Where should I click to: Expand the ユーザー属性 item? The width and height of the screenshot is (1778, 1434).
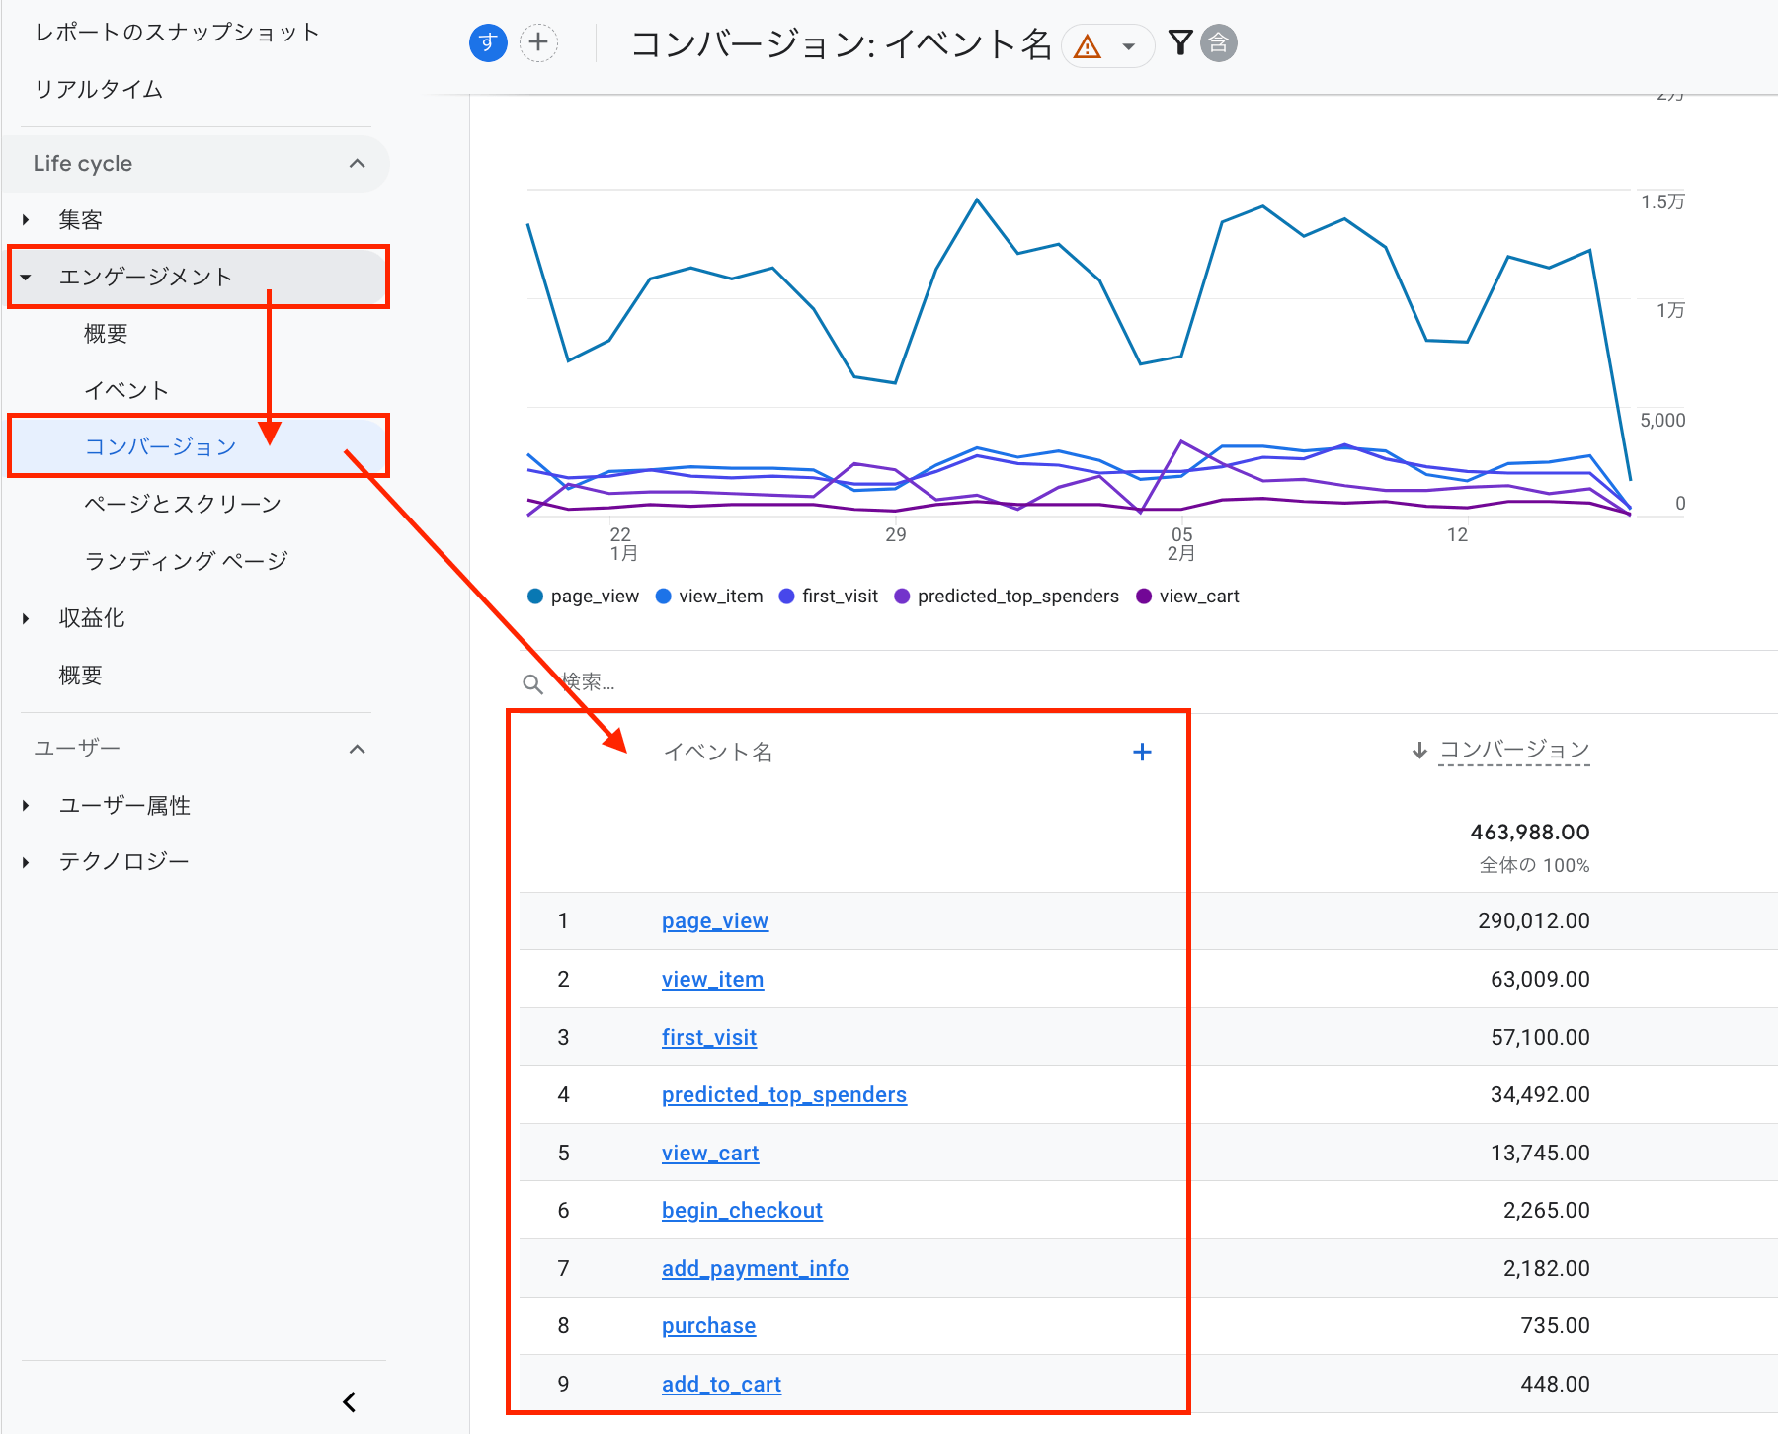pyautogui.click(x=27, y=806)
